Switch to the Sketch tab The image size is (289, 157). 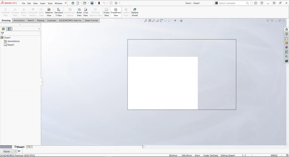[30, 20]
